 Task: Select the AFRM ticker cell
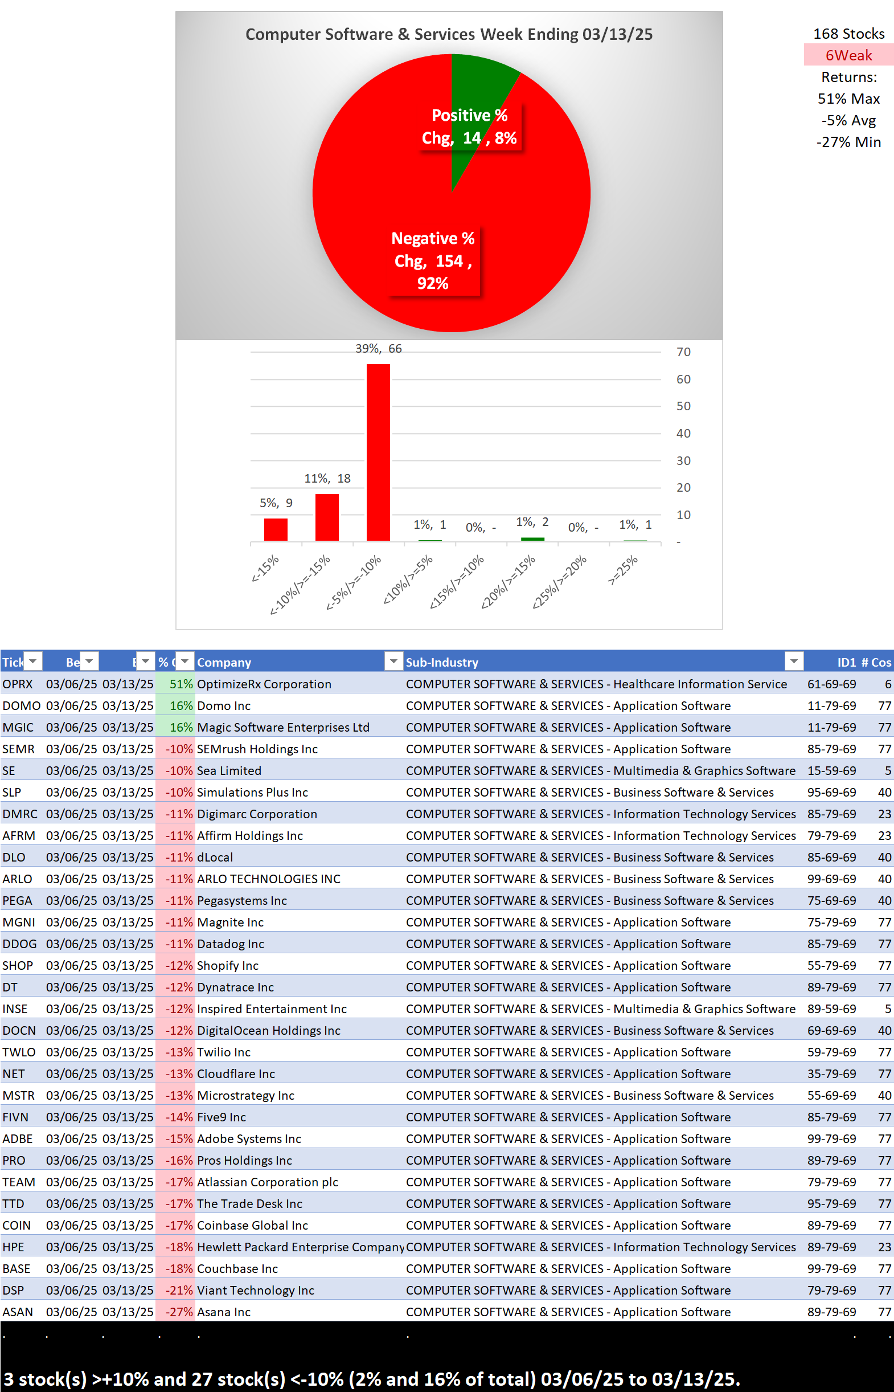click(22, 835)
